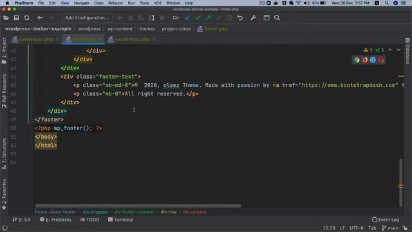Open the Navigate menu
Viewport: 412px width, 232px height.
(x=82, y=3)
